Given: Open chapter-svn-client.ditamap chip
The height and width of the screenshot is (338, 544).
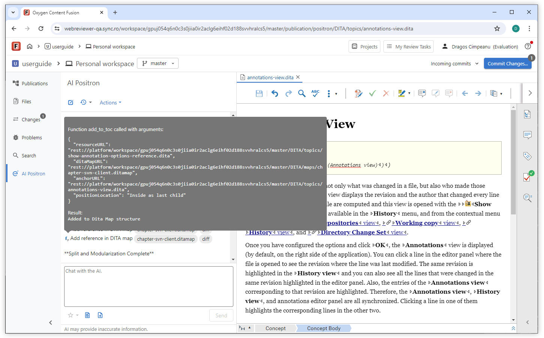Looking at the screenshot, I should click(166, 239).
